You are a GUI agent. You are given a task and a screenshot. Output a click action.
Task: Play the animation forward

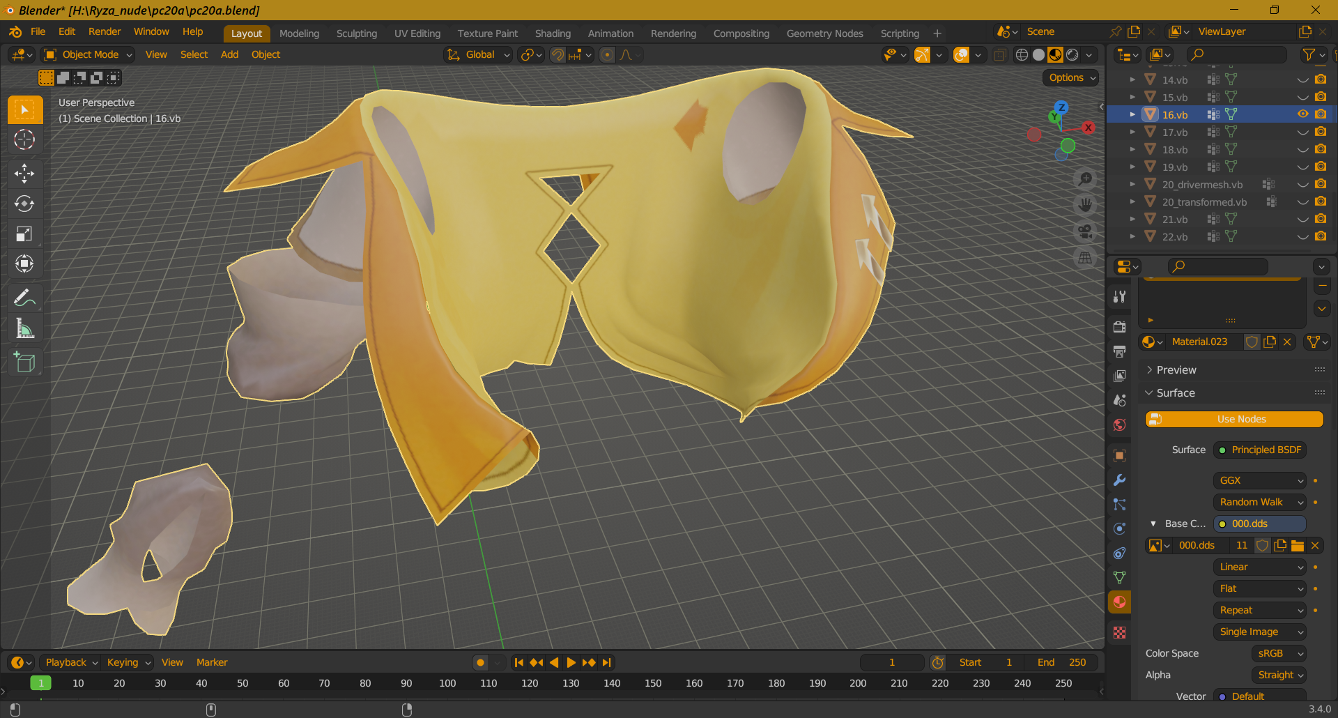coord(571,662)
